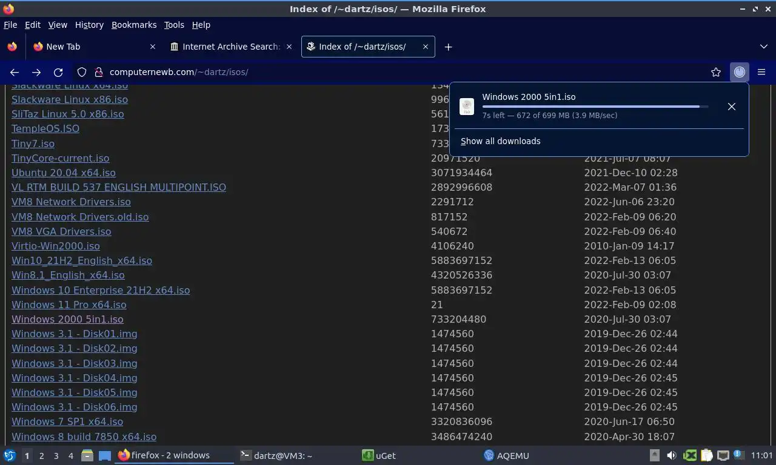Open the Ubuntu 20.04 x64.iso link
The height and width of the screenshot is (465, 776).
(64, 173)
